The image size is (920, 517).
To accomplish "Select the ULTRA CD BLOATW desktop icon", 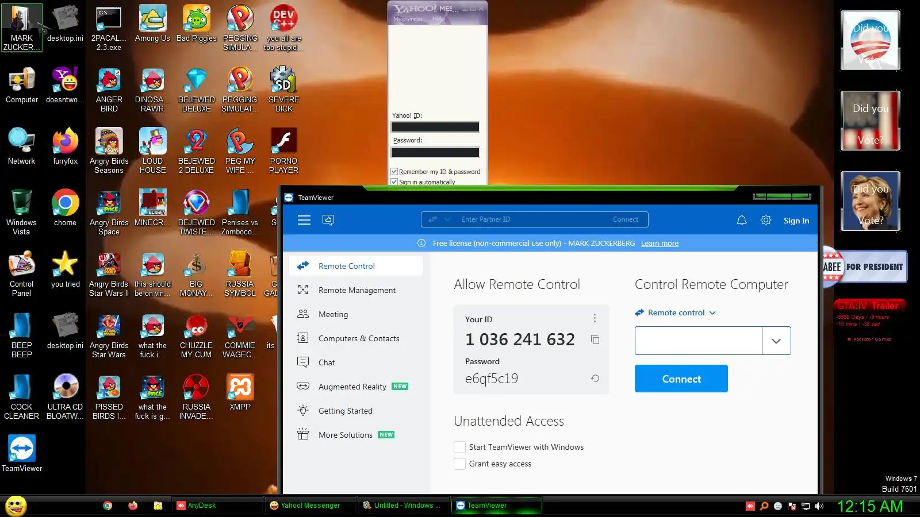I will (66, 397).
